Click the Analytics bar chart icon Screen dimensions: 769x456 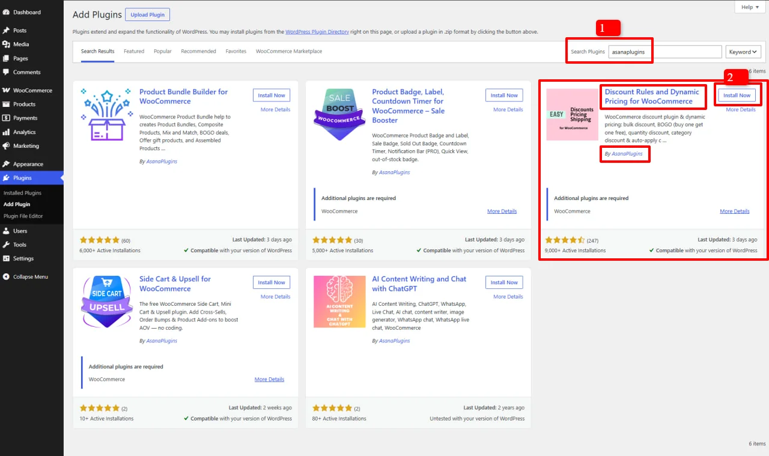[x=6, y=132]
